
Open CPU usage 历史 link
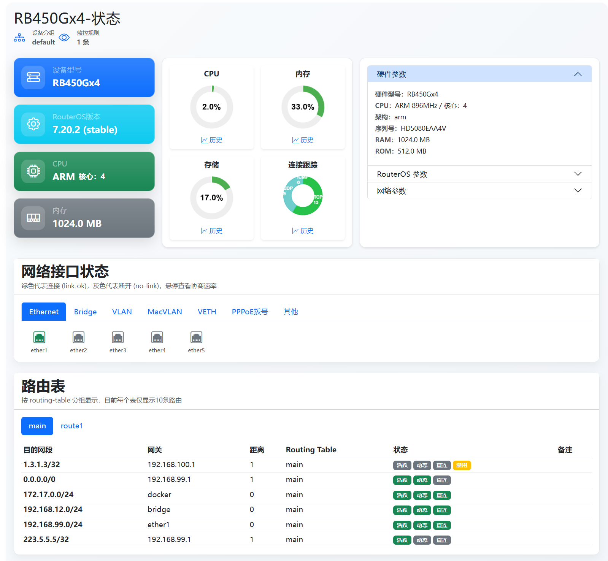pos(212,140)
